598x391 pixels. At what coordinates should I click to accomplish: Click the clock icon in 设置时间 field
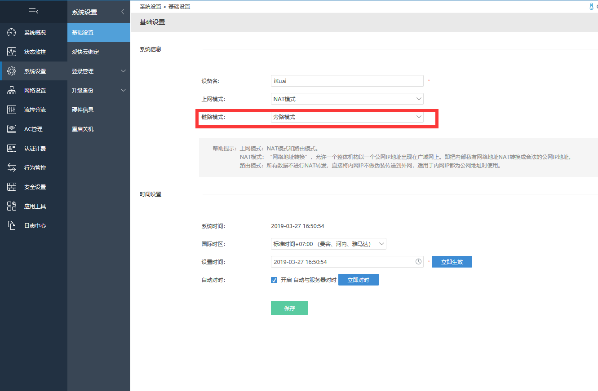pos(418,262)
